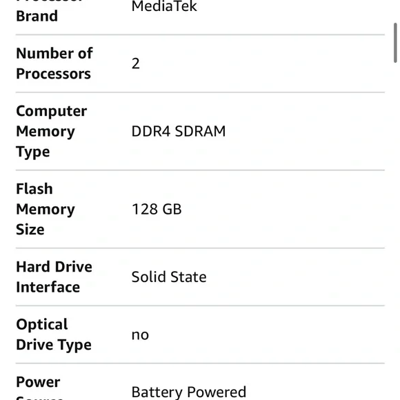Viewport: 400px width, 400px height.
Task: Click the word Memory in Flash Memory Size
Action: point(46,210)
